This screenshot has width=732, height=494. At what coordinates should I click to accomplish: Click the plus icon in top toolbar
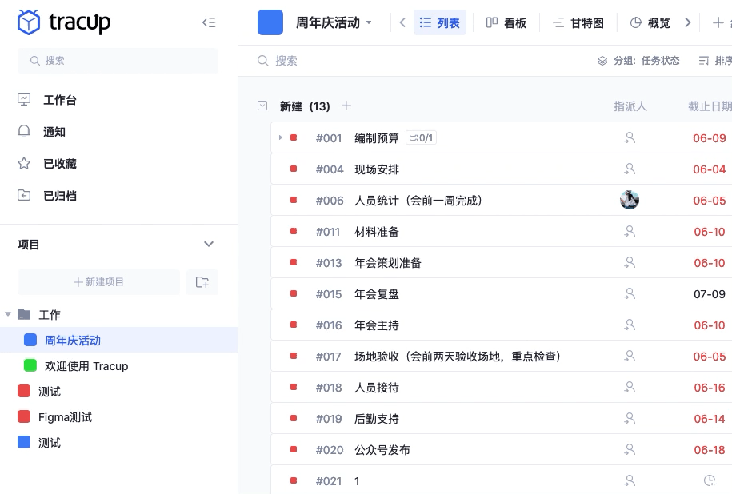(720, 22)
